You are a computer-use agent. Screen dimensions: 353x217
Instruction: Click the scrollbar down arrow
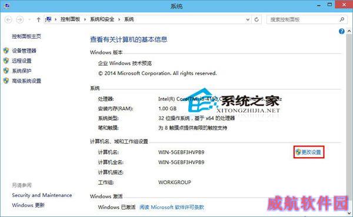(x=349, y=212)
